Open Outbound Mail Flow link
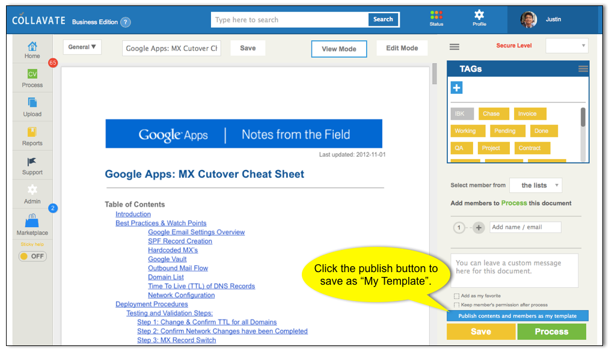 click(178, 268)
